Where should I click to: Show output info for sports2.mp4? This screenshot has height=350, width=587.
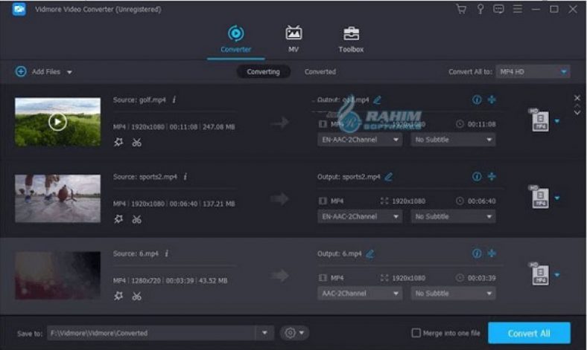pyautogui.click(x=477, y=176)
